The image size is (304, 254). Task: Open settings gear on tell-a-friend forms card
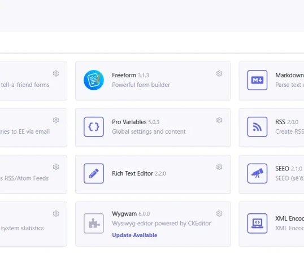pyautogui.click(x=56, y=73)
